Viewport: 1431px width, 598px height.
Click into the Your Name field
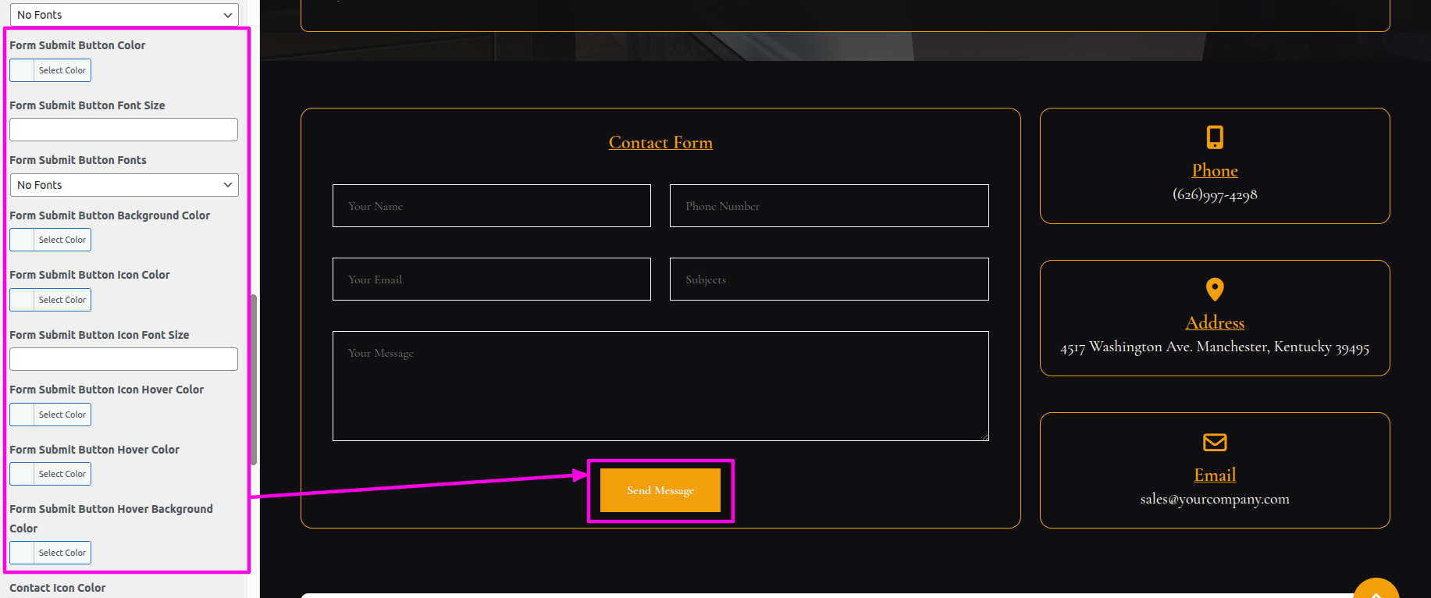tap(492, 206)
